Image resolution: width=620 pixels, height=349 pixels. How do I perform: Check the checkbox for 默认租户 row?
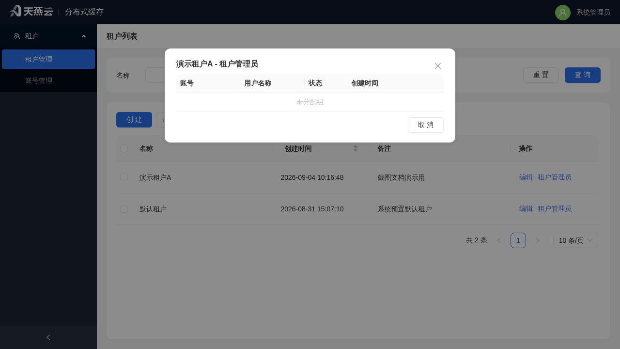(x=124, y=209)
